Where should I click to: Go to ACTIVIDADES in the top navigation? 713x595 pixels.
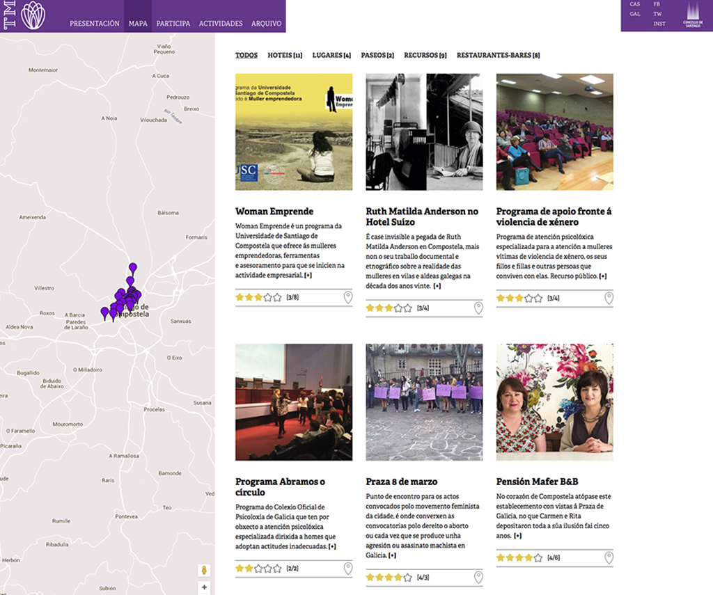pos(221,24)
